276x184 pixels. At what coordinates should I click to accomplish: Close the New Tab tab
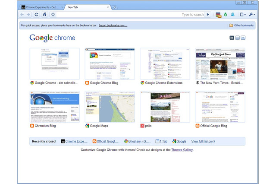click(x=108, y=7)
